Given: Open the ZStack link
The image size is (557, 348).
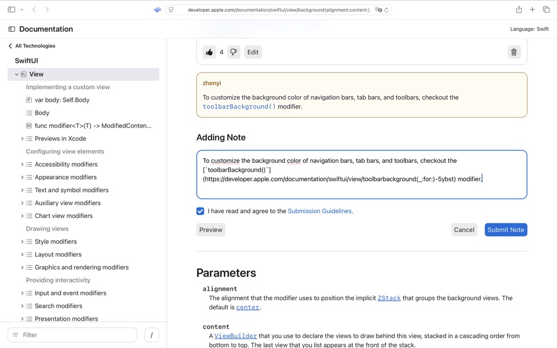Looking at the screenshot, I should (389, 298).
